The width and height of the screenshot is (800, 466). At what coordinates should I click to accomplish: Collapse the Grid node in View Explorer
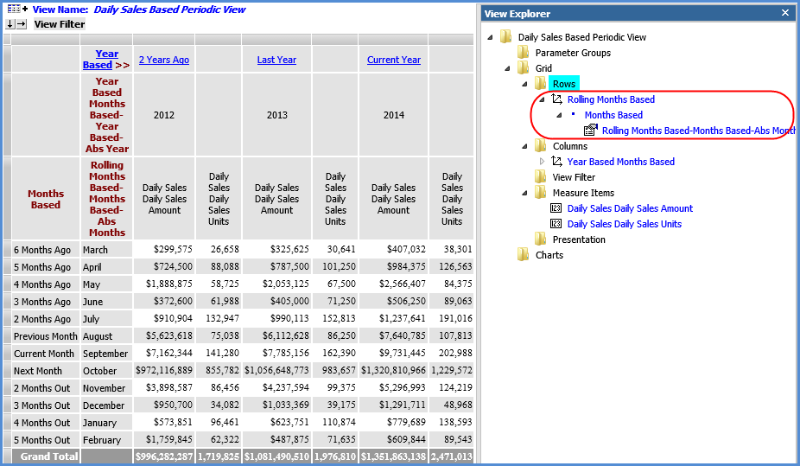tap(508, 68)
